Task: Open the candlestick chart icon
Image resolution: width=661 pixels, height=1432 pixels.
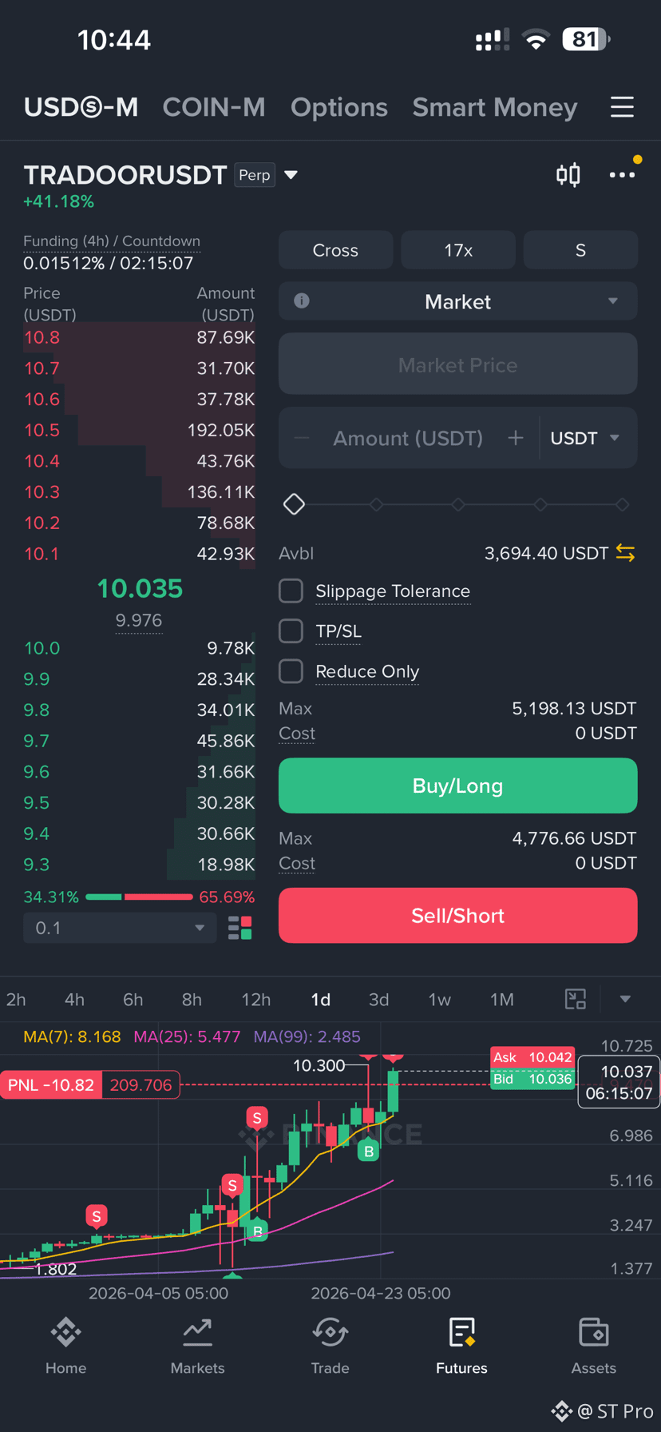Action: tap(568, 174)
